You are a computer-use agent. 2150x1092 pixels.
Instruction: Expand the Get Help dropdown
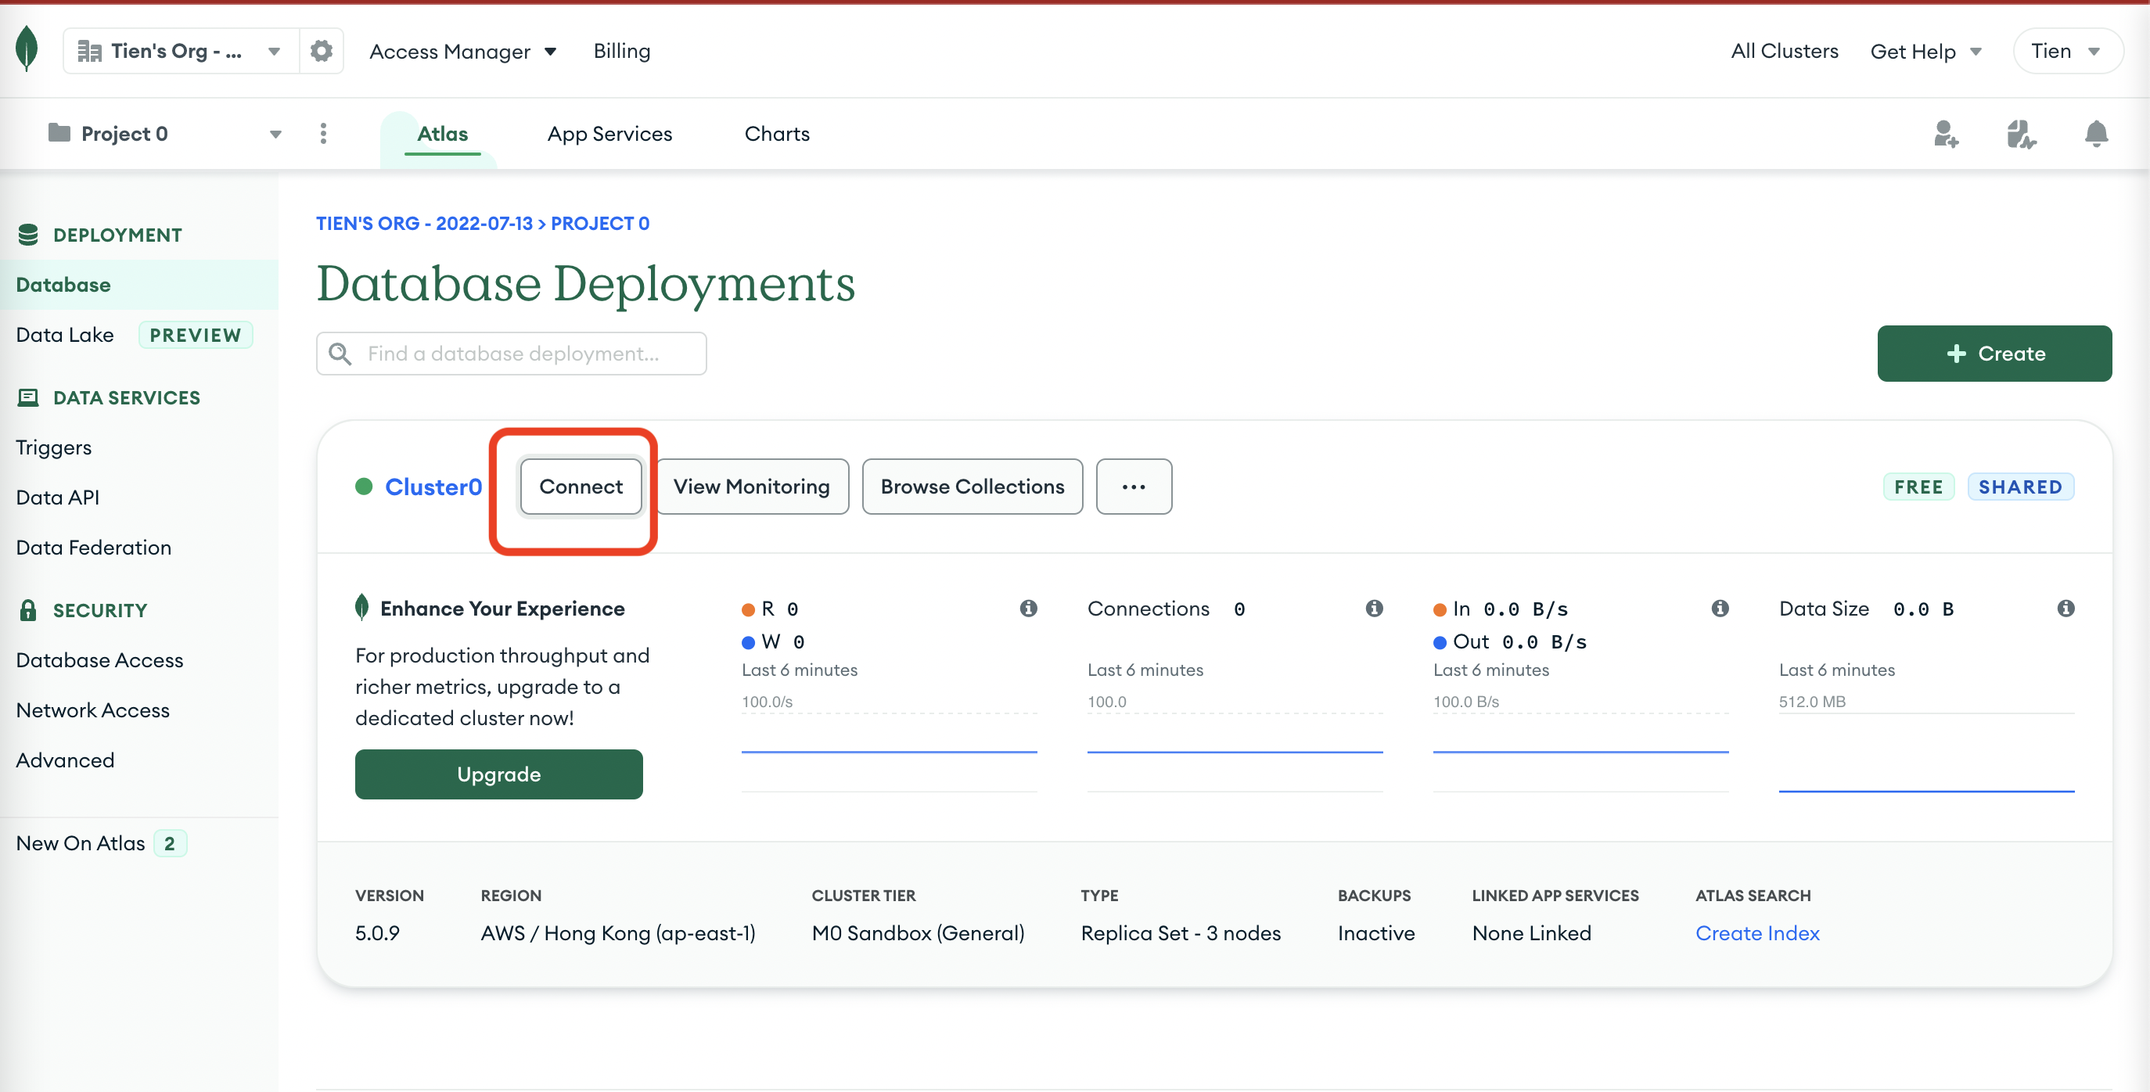coord(1925,51)
